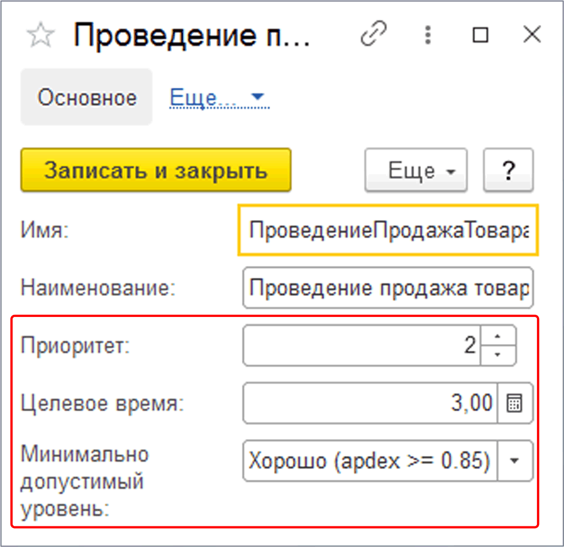Open the Еще command menu button

(416, 170)
